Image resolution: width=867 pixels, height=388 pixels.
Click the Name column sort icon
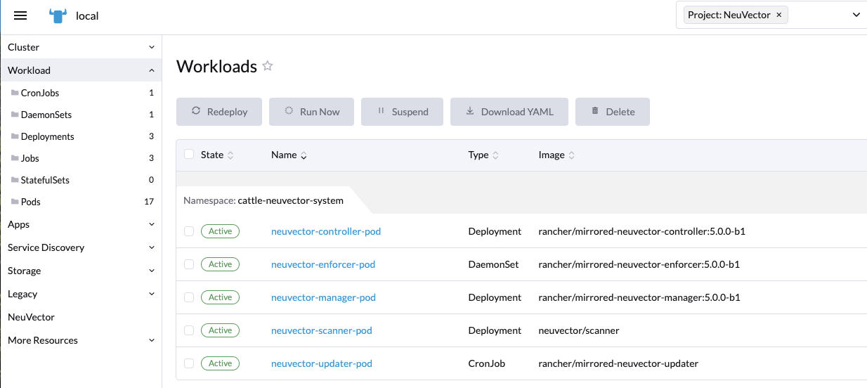(304, 155)
